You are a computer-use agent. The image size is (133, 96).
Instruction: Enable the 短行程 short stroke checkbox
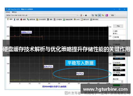click(114, 37)
